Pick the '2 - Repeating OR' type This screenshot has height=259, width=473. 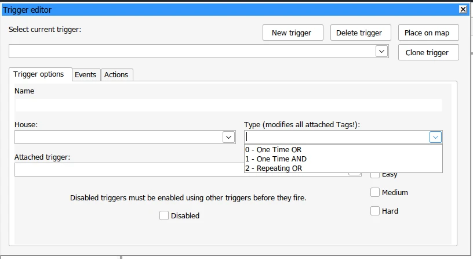click(274, 168)
